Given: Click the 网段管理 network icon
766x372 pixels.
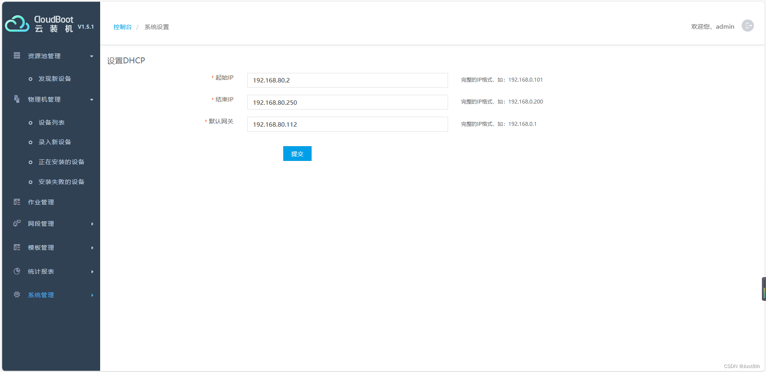Looking at the screenshot, I should tap(16, 223).
